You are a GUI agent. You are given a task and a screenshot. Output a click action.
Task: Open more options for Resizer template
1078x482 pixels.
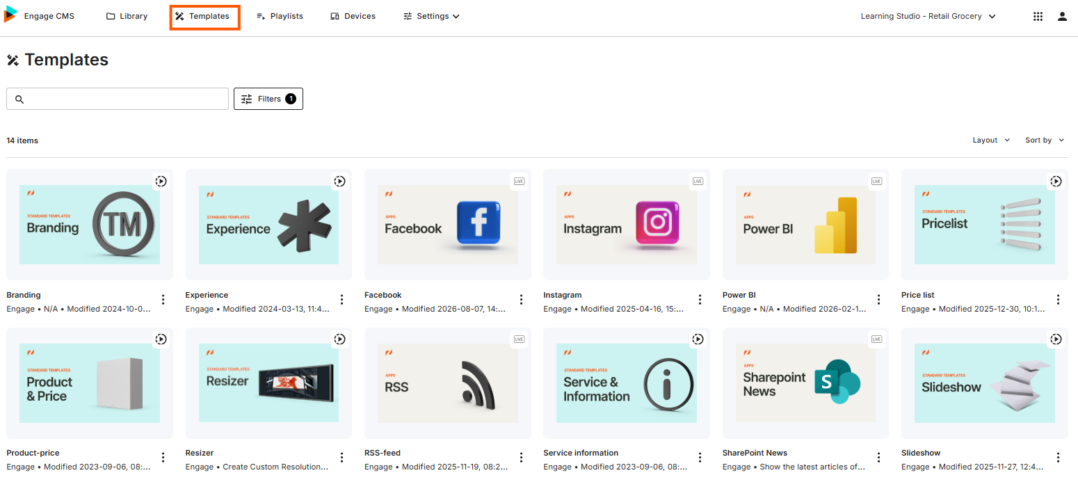[341, 458]
